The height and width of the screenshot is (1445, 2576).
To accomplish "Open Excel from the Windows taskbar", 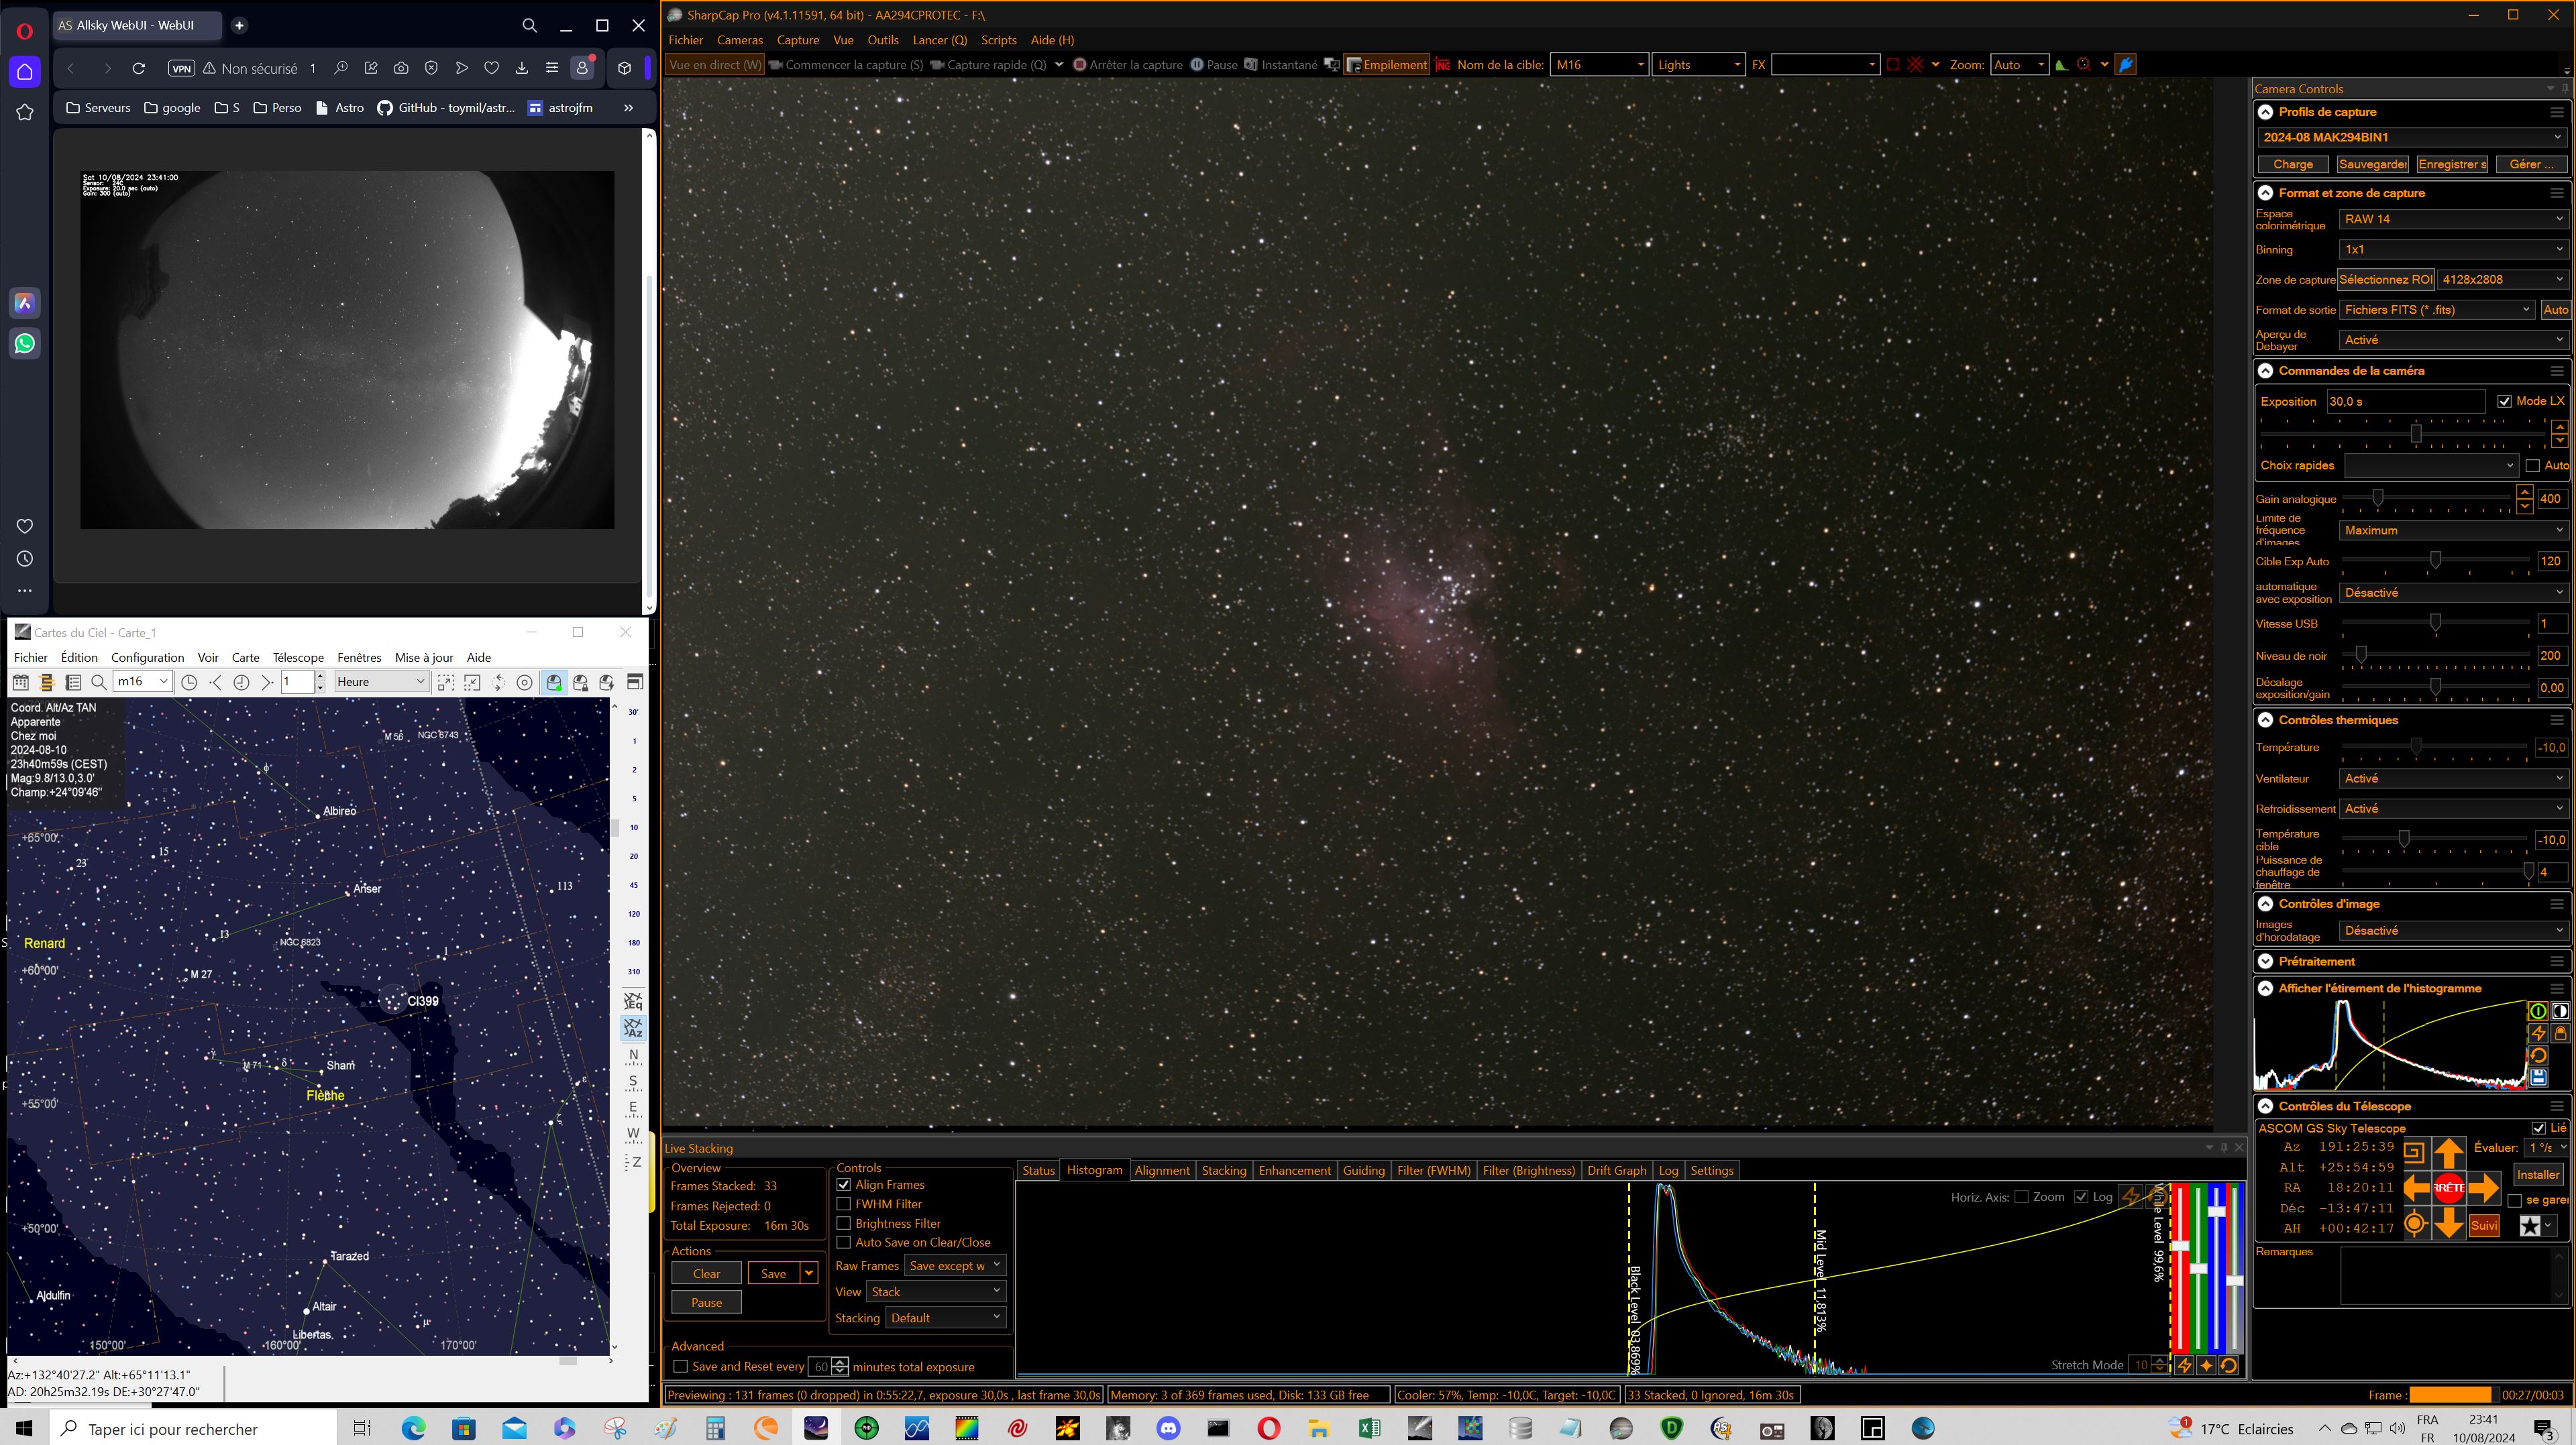I will click(1369, 1428).
